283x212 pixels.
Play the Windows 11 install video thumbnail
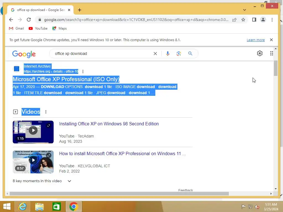tap(33, 162)
